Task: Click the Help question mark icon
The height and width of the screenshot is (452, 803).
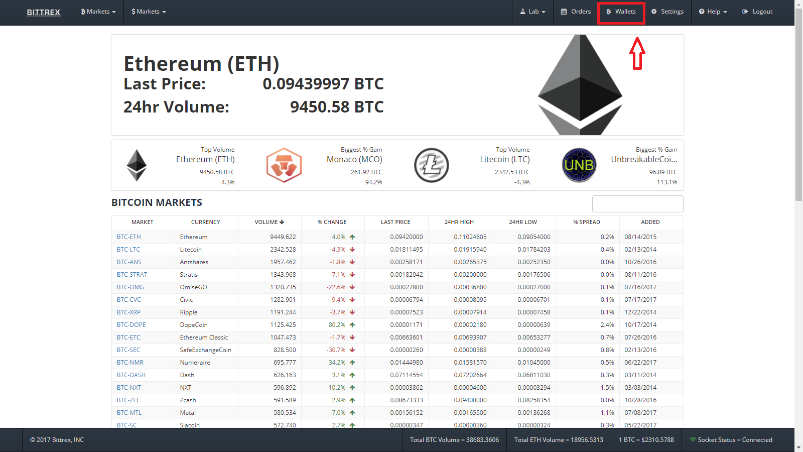Action: 702,12
